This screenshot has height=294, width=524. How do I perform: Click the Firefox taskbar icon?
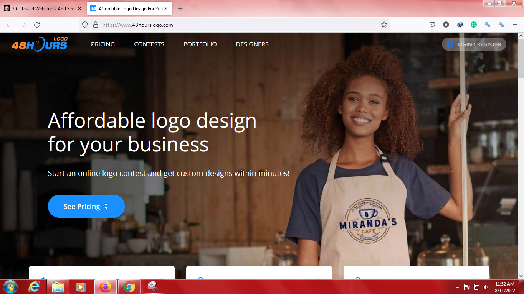(105, 287)
